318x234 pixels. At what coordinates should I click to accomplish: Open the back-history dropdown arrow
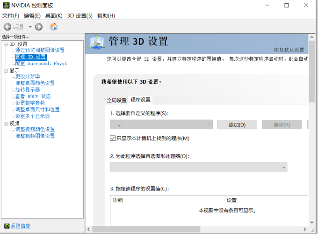pyautogui.click(x=30, y=27)
